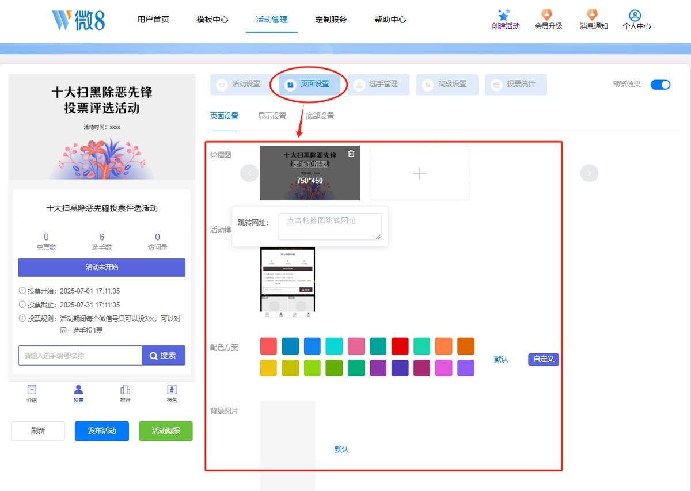Add a new carousel image with plus
The height and width of the screenshot is (491, 691).
point(419,173)
